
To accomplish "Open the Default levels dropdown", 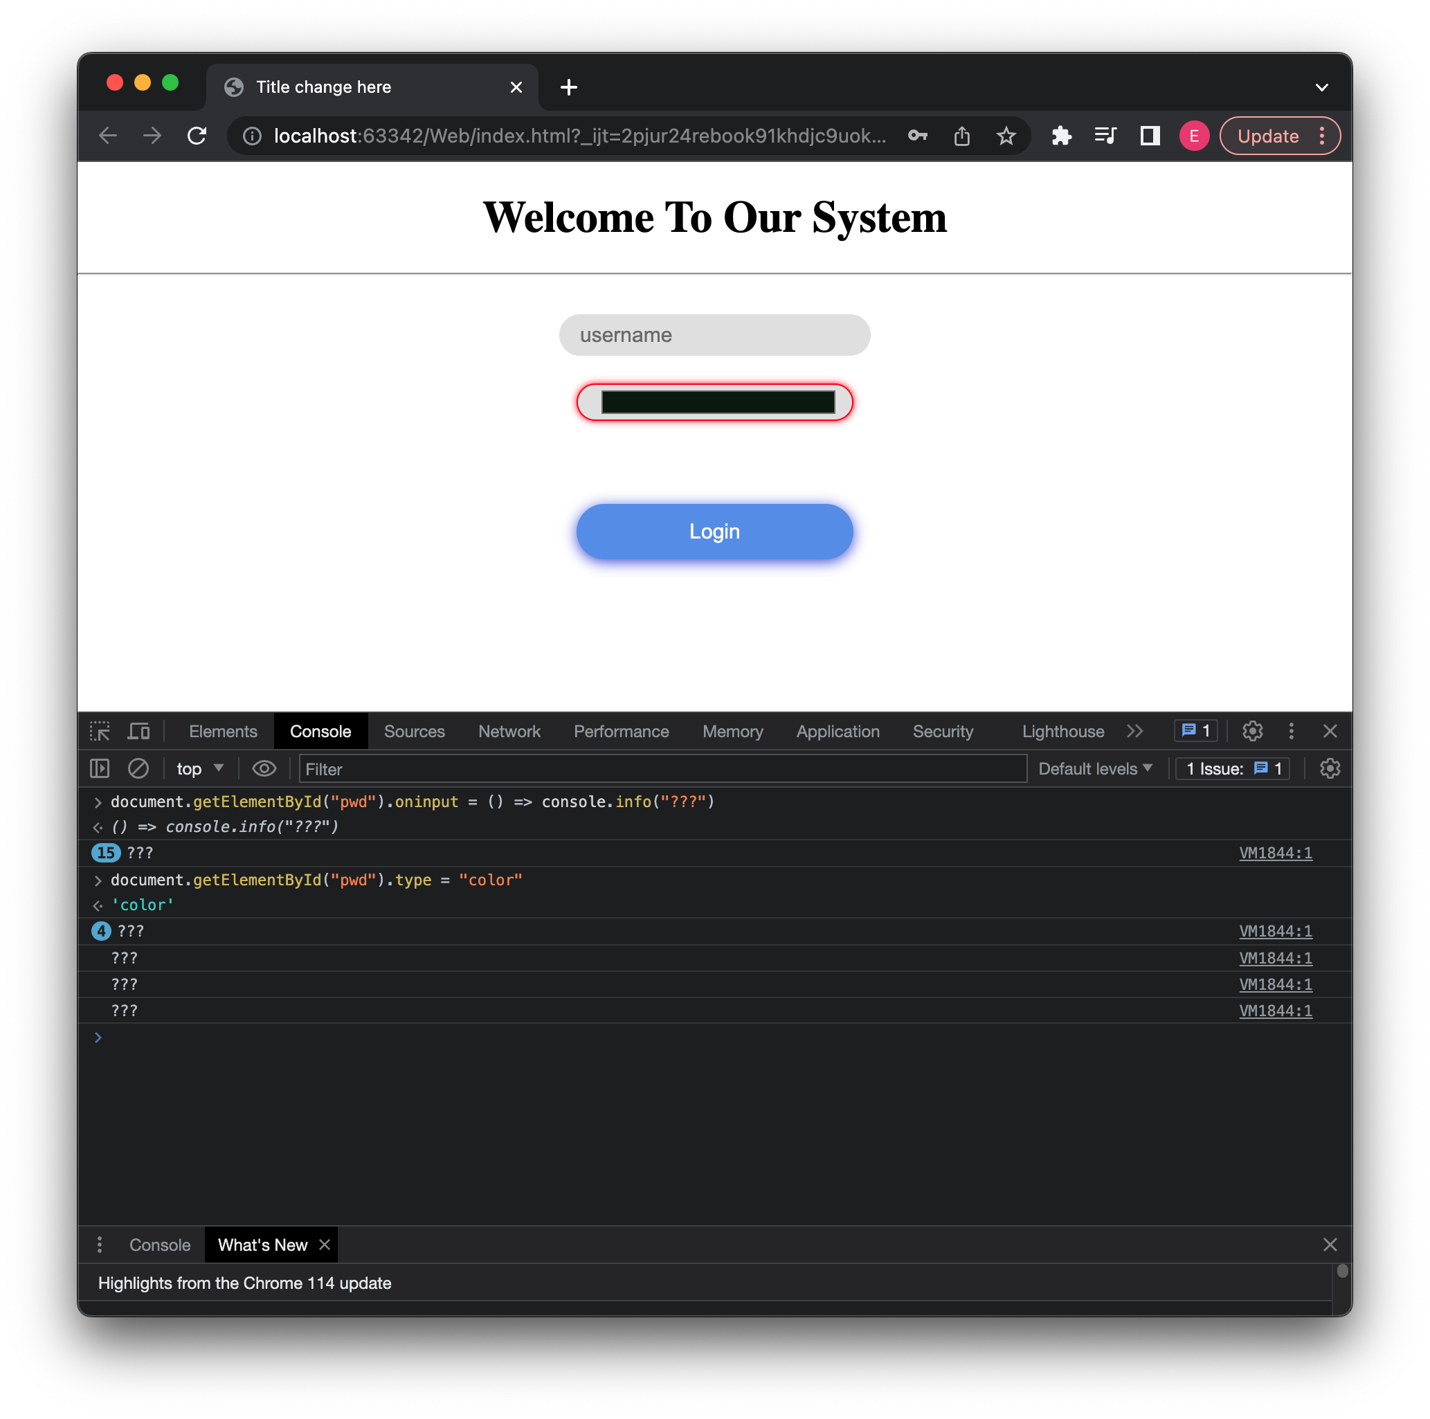I will (x=1095, y=768).
